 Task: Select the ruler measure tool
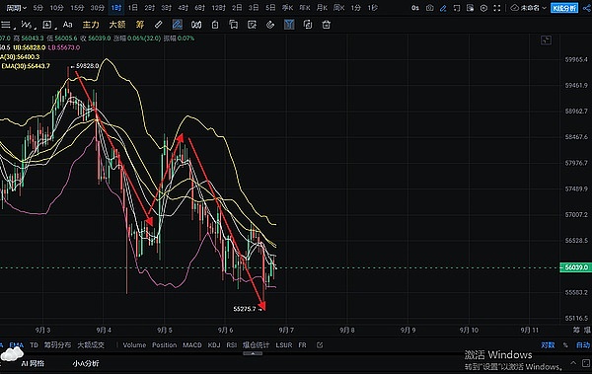click(159, 25)
